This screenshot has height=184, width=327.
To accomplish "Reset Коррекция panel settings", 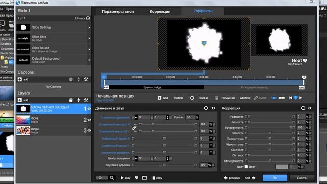I will 303,108.
